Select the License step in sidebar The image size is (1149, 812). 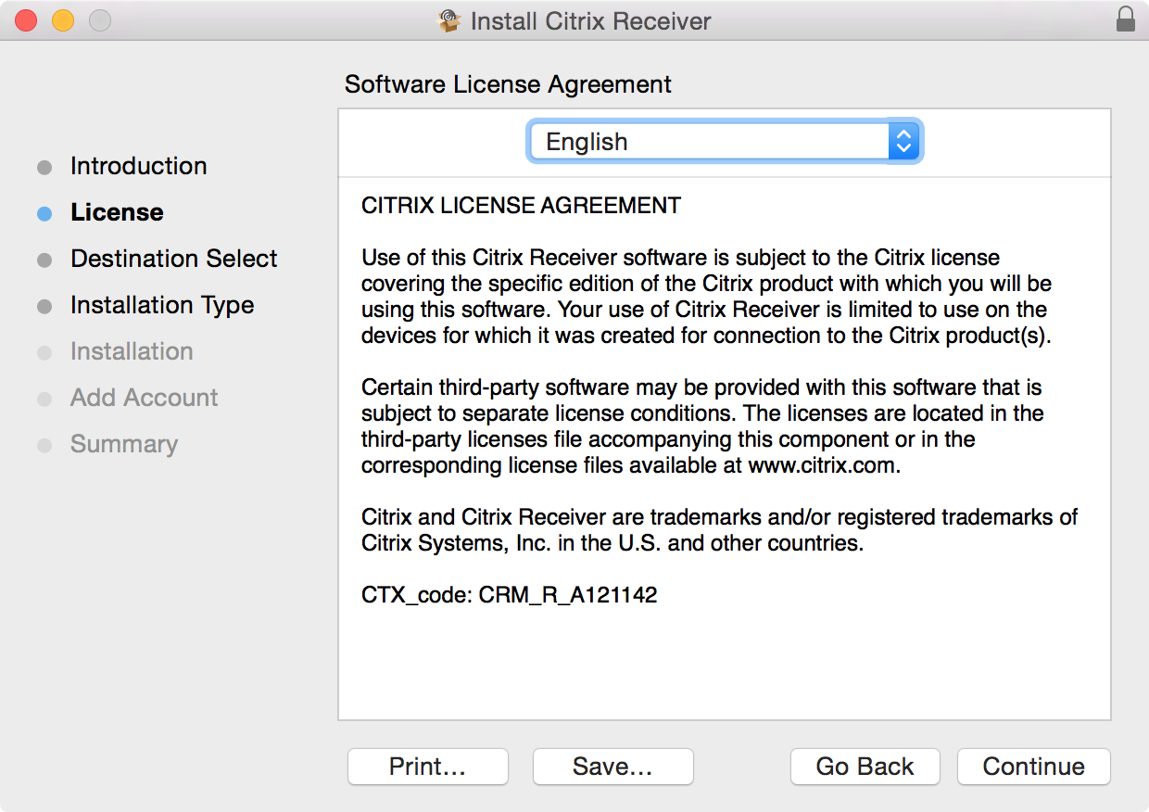(117, 212)
